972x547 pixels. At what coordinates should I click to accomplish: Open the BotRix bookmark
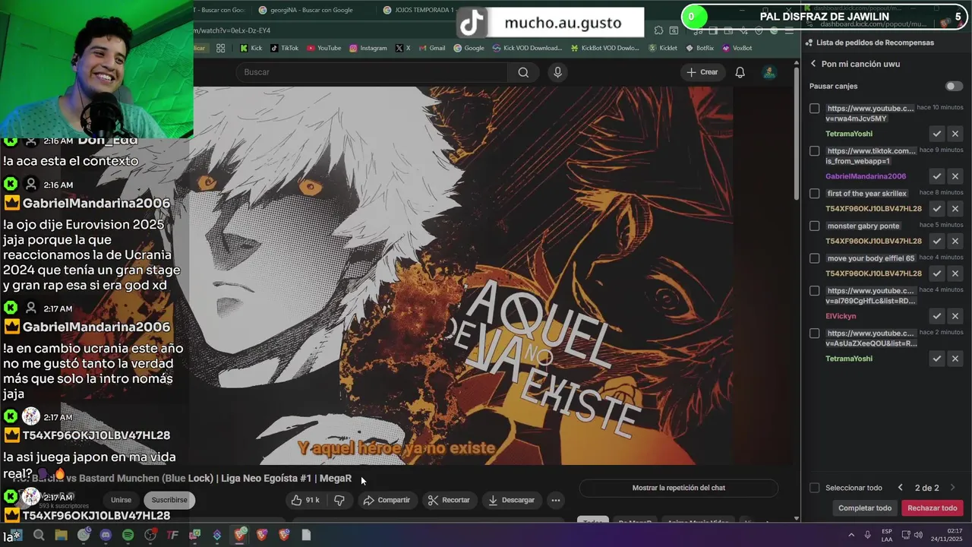tap(699, 48)
